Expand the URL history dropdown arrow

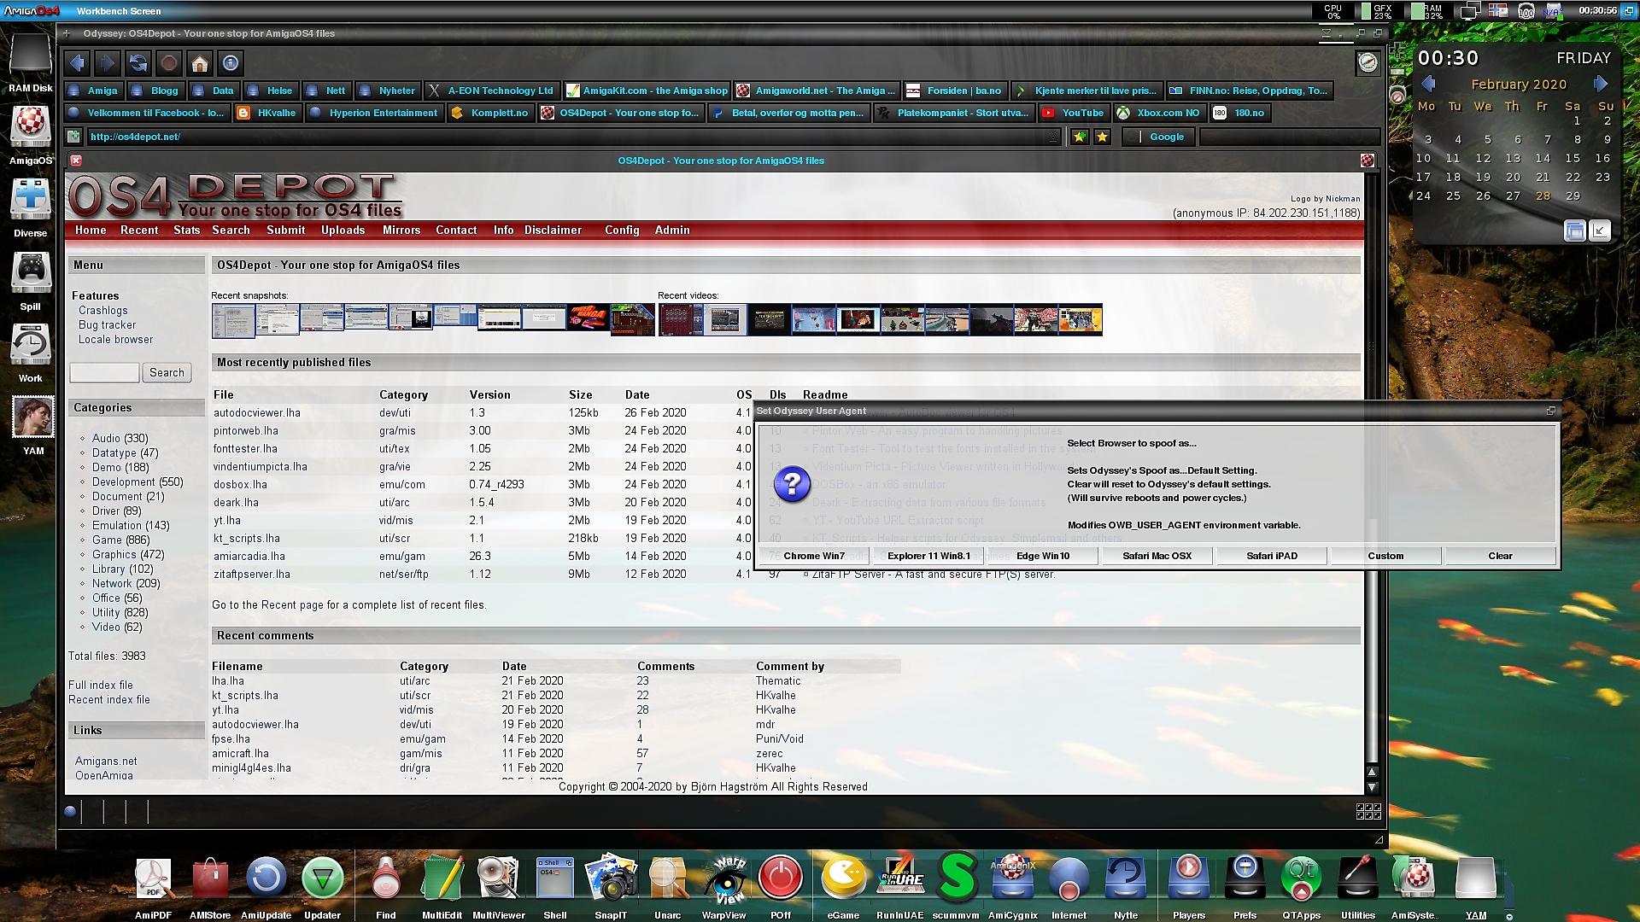click(x=1053, y=137)
